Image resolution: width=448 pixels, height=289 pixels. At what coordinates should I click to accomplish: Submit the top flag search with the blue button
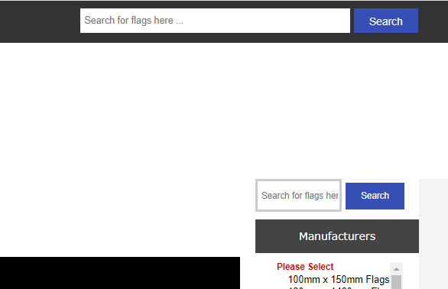pos(386,21)
